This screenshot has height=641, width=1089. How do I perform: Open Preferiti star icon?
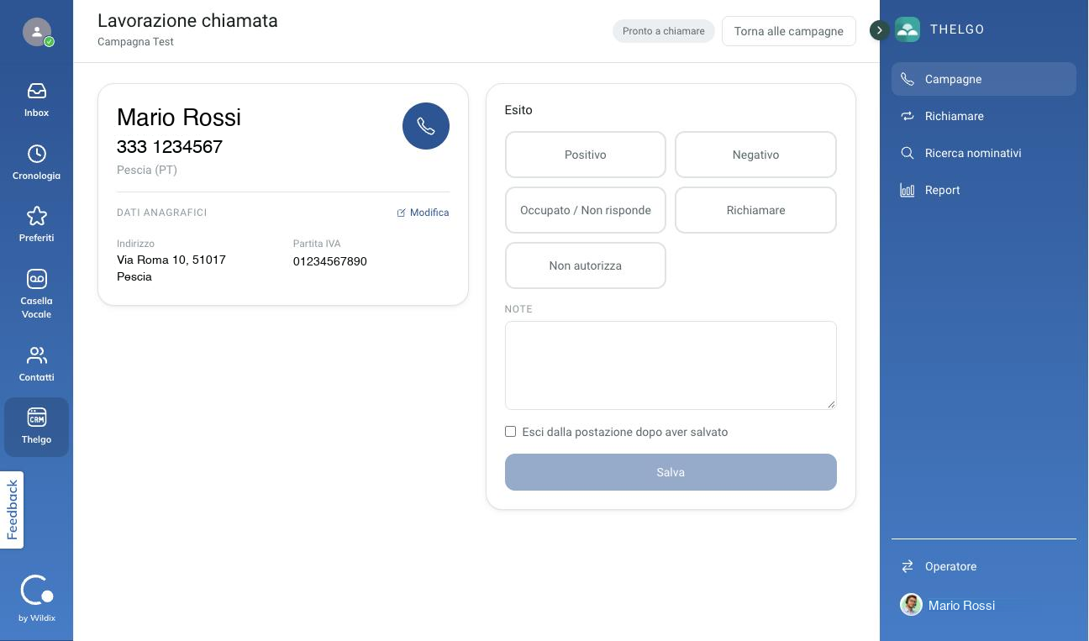[x=36, y=224]
